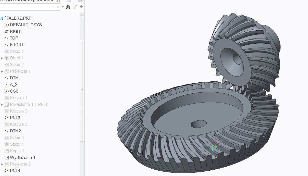Click the datum plane icon beside DTM2
This screenshot has width=308, height=176.
tap(7, 131)
